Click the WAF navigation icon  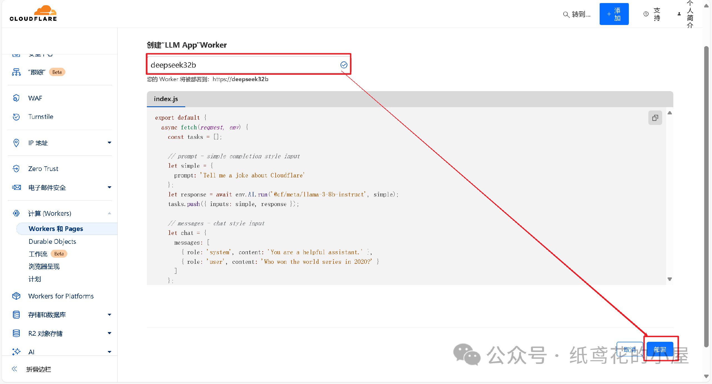(15, 98)
